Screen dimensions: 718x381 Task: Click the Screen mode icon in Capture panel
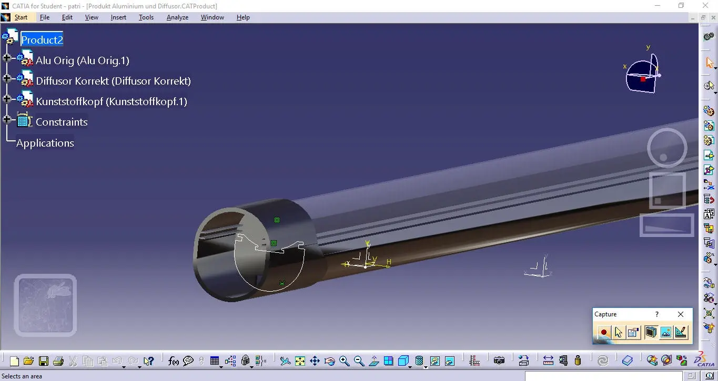[x=651, y=332]
